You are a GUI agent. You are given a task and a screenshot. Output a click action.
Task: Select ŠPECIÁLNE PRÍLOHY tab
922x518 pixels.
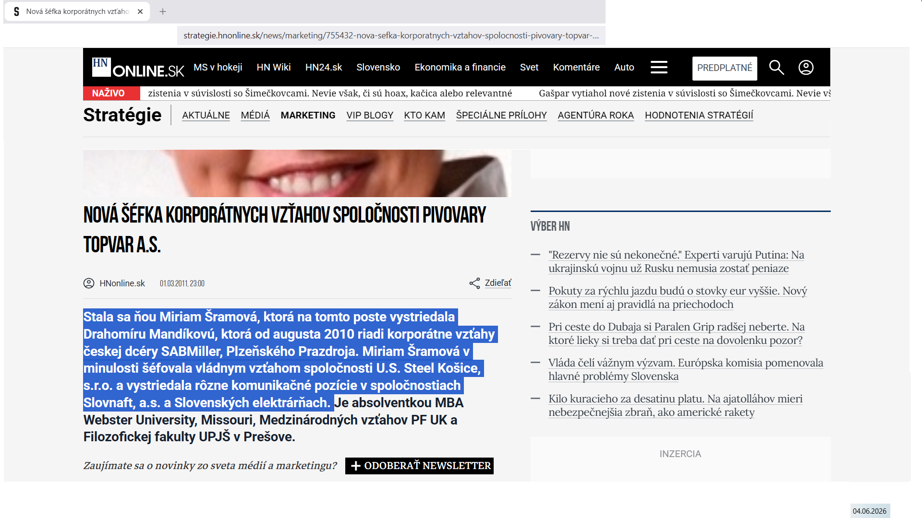point(501,116)
